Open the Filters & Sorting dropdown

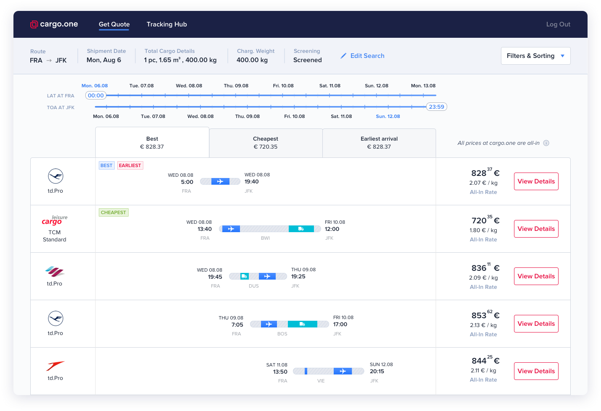coord(535,55)
